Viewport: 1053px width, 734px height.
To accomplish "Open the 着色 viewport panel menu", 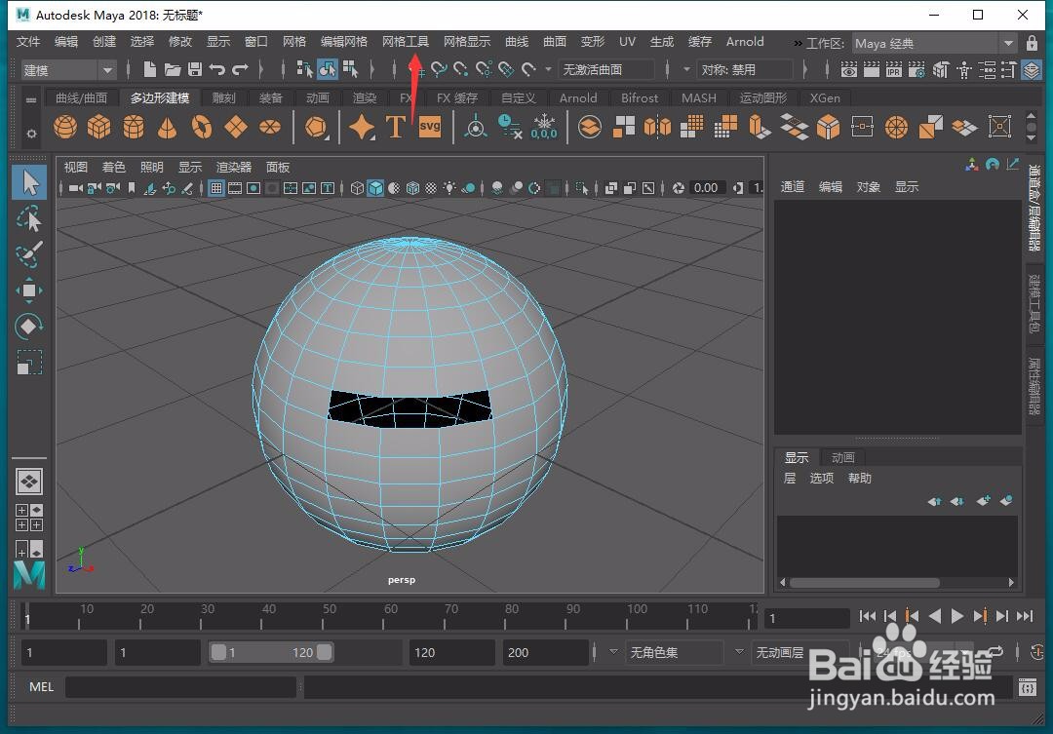I will (113, 167).
